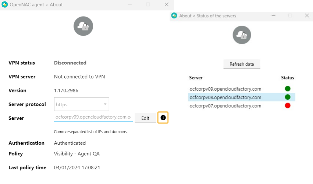
Task: Click the Refresh data button
Action: point(242,64)
